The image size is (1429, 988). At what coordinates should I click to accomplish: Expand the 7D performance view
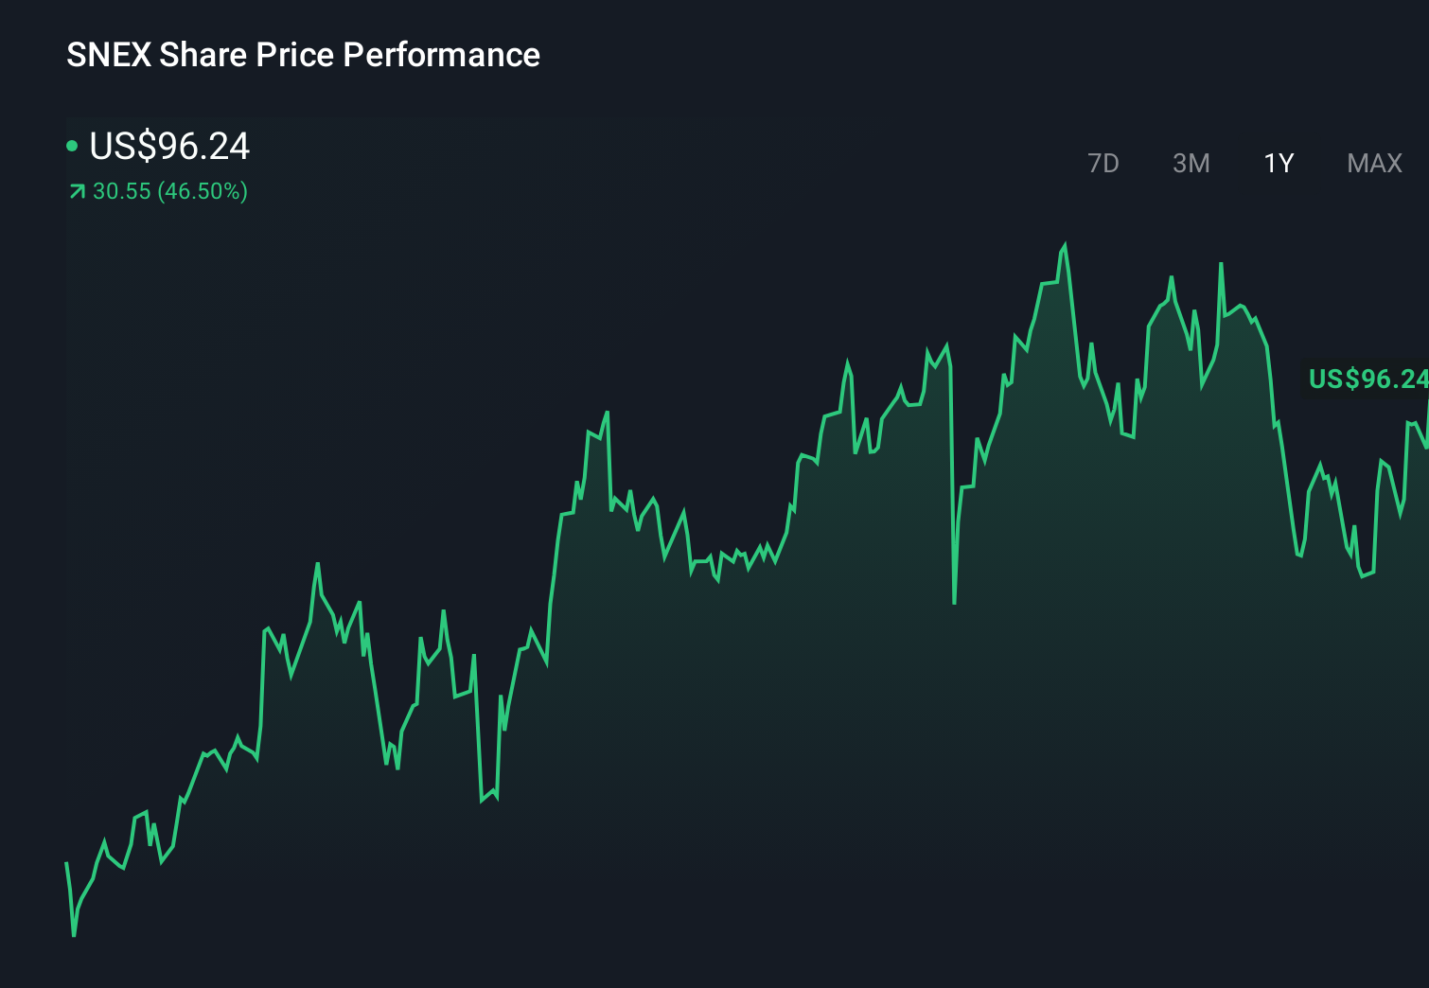tap(1103, 163)
